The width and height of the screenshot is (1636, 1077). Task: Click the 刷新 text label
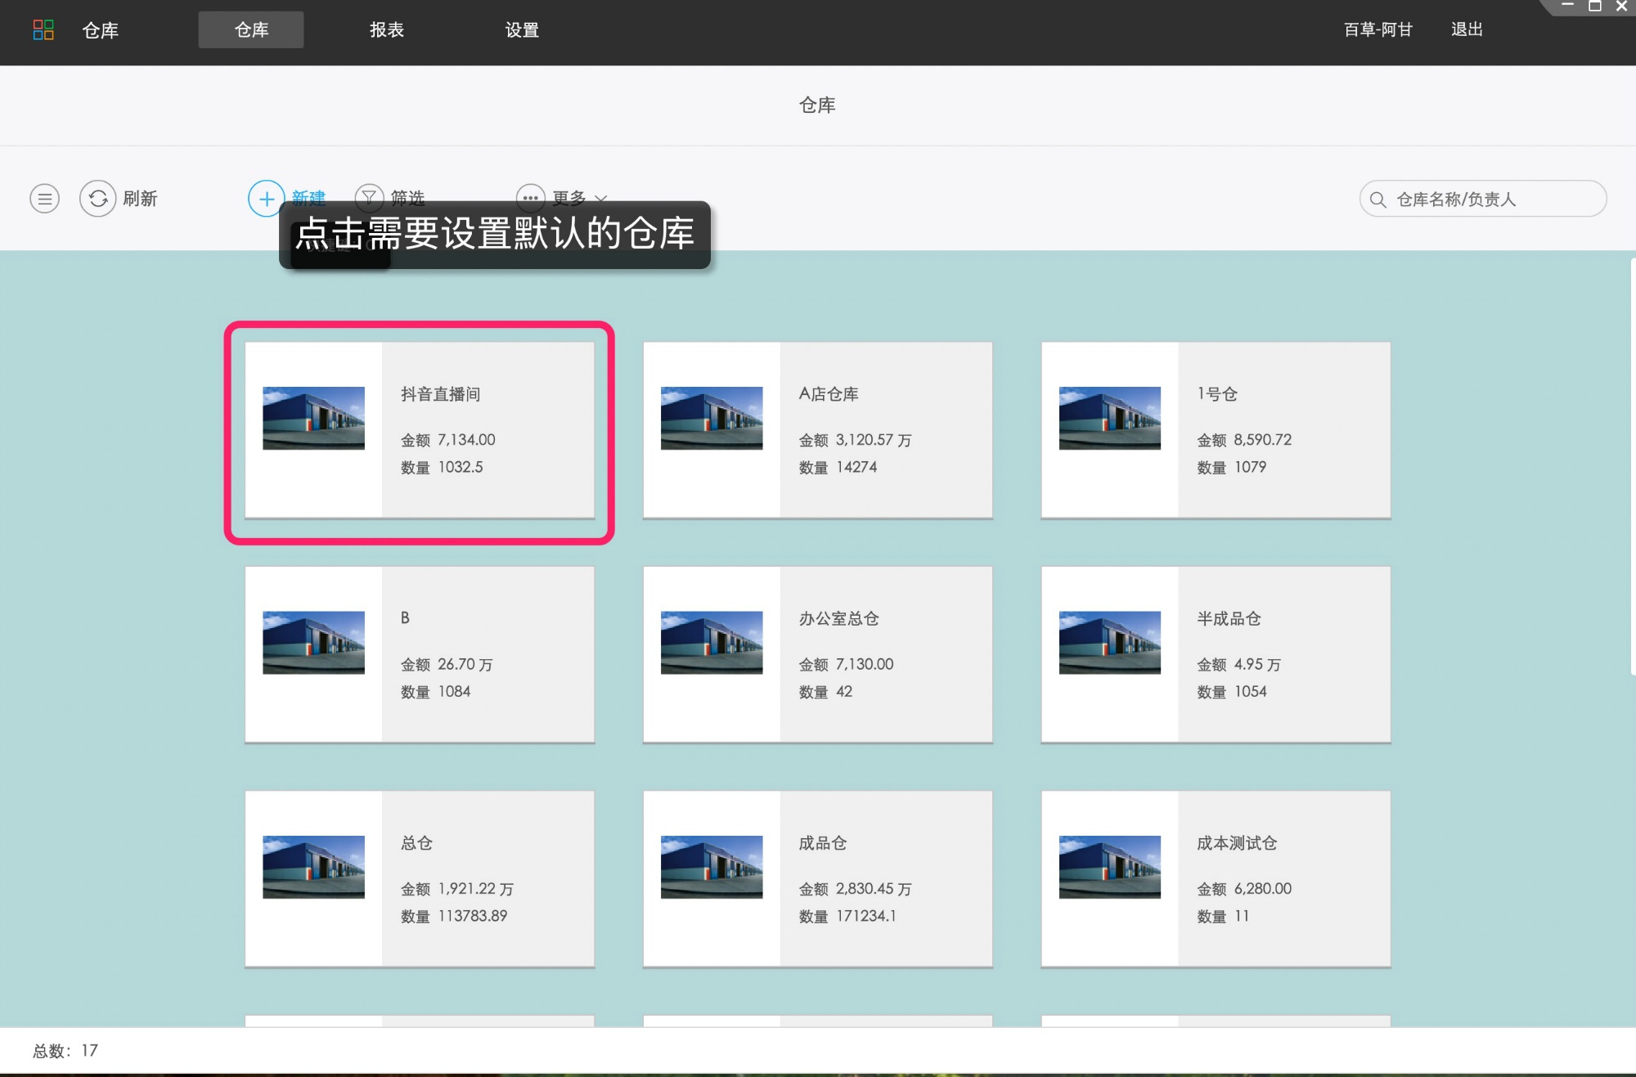pos(140,199)
